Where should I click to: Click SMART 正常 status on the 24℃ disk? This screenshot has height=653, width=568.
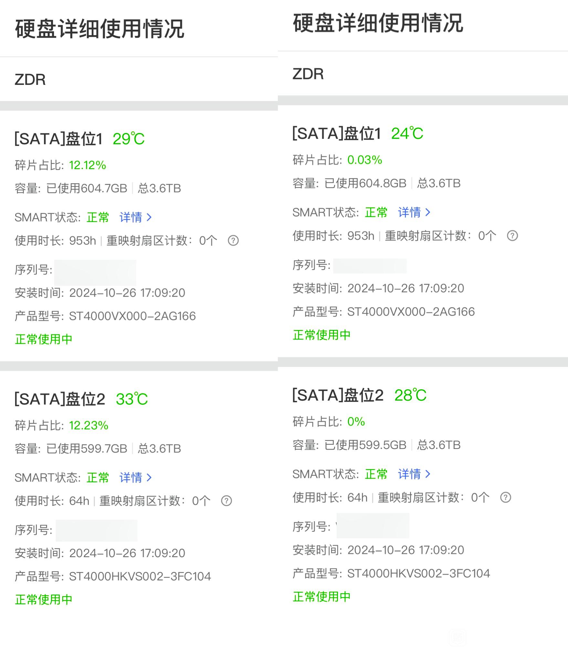click(376, 212)
